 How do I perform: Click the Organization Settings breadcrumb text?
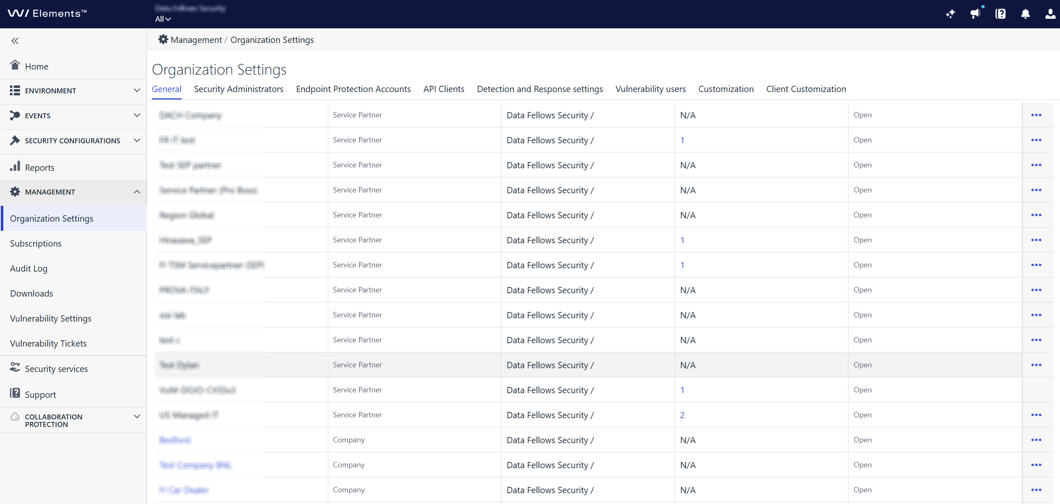click(272, 40)
